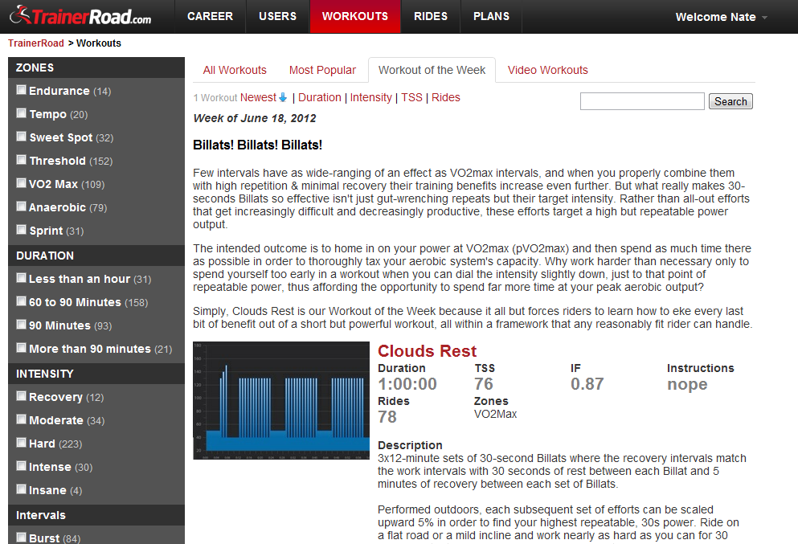
Task: Open the USERS menu
Action: point(277,16)
